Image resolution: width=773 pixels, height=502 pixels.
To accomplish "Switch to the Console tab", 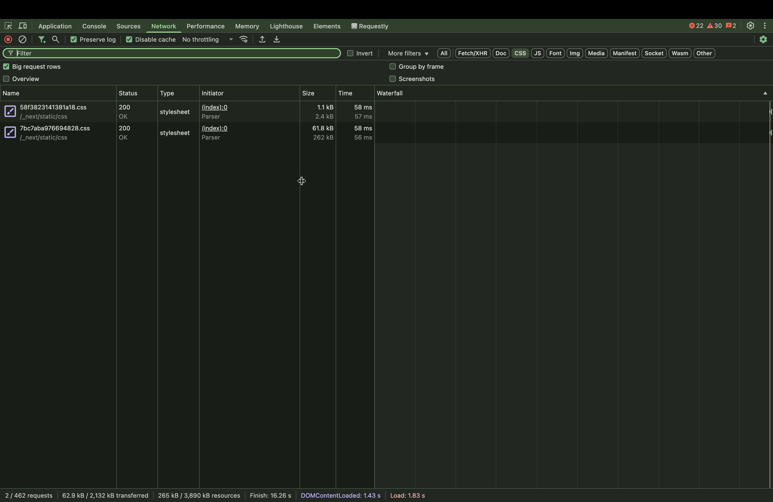I will coord(94,26).
